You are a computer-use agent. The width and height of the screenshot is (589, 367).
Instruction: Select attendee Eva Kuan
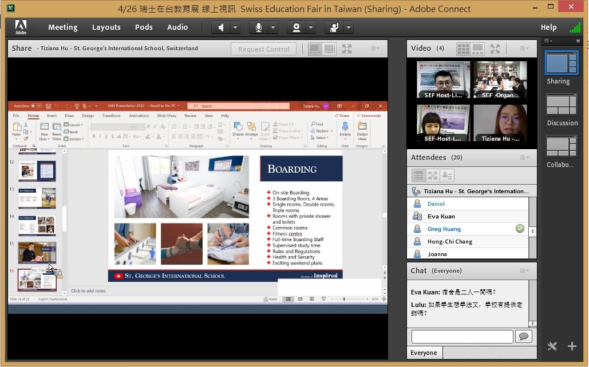pyautogui.click(x=468, y=217)
